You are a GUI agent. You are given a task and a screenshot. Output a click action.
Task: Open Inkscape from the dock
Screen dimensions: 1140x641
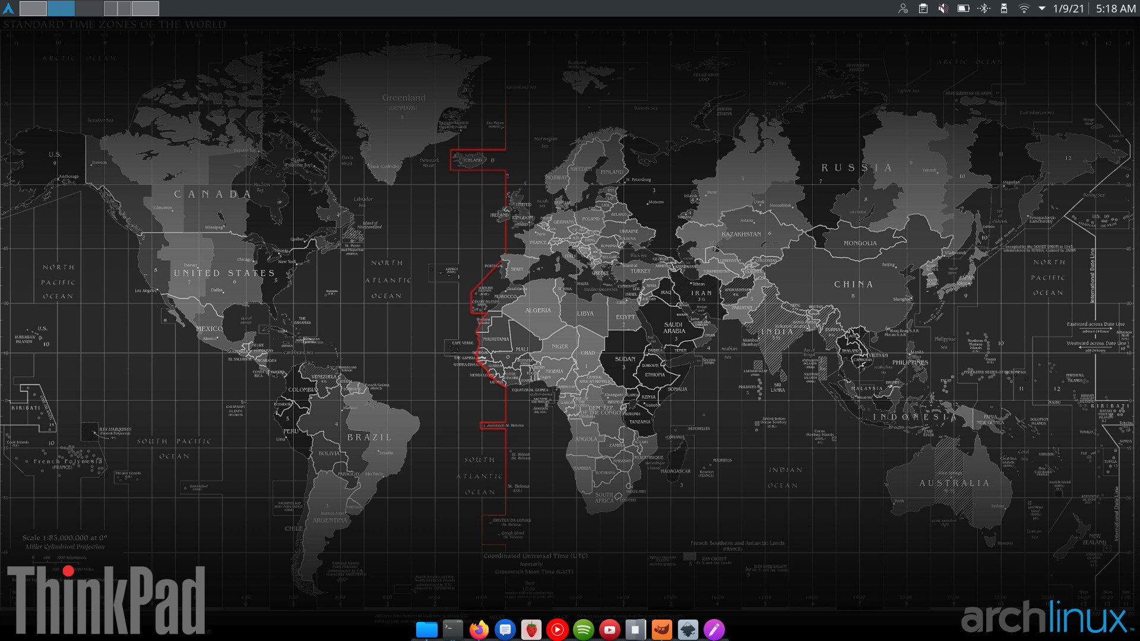tap(688, 629)
